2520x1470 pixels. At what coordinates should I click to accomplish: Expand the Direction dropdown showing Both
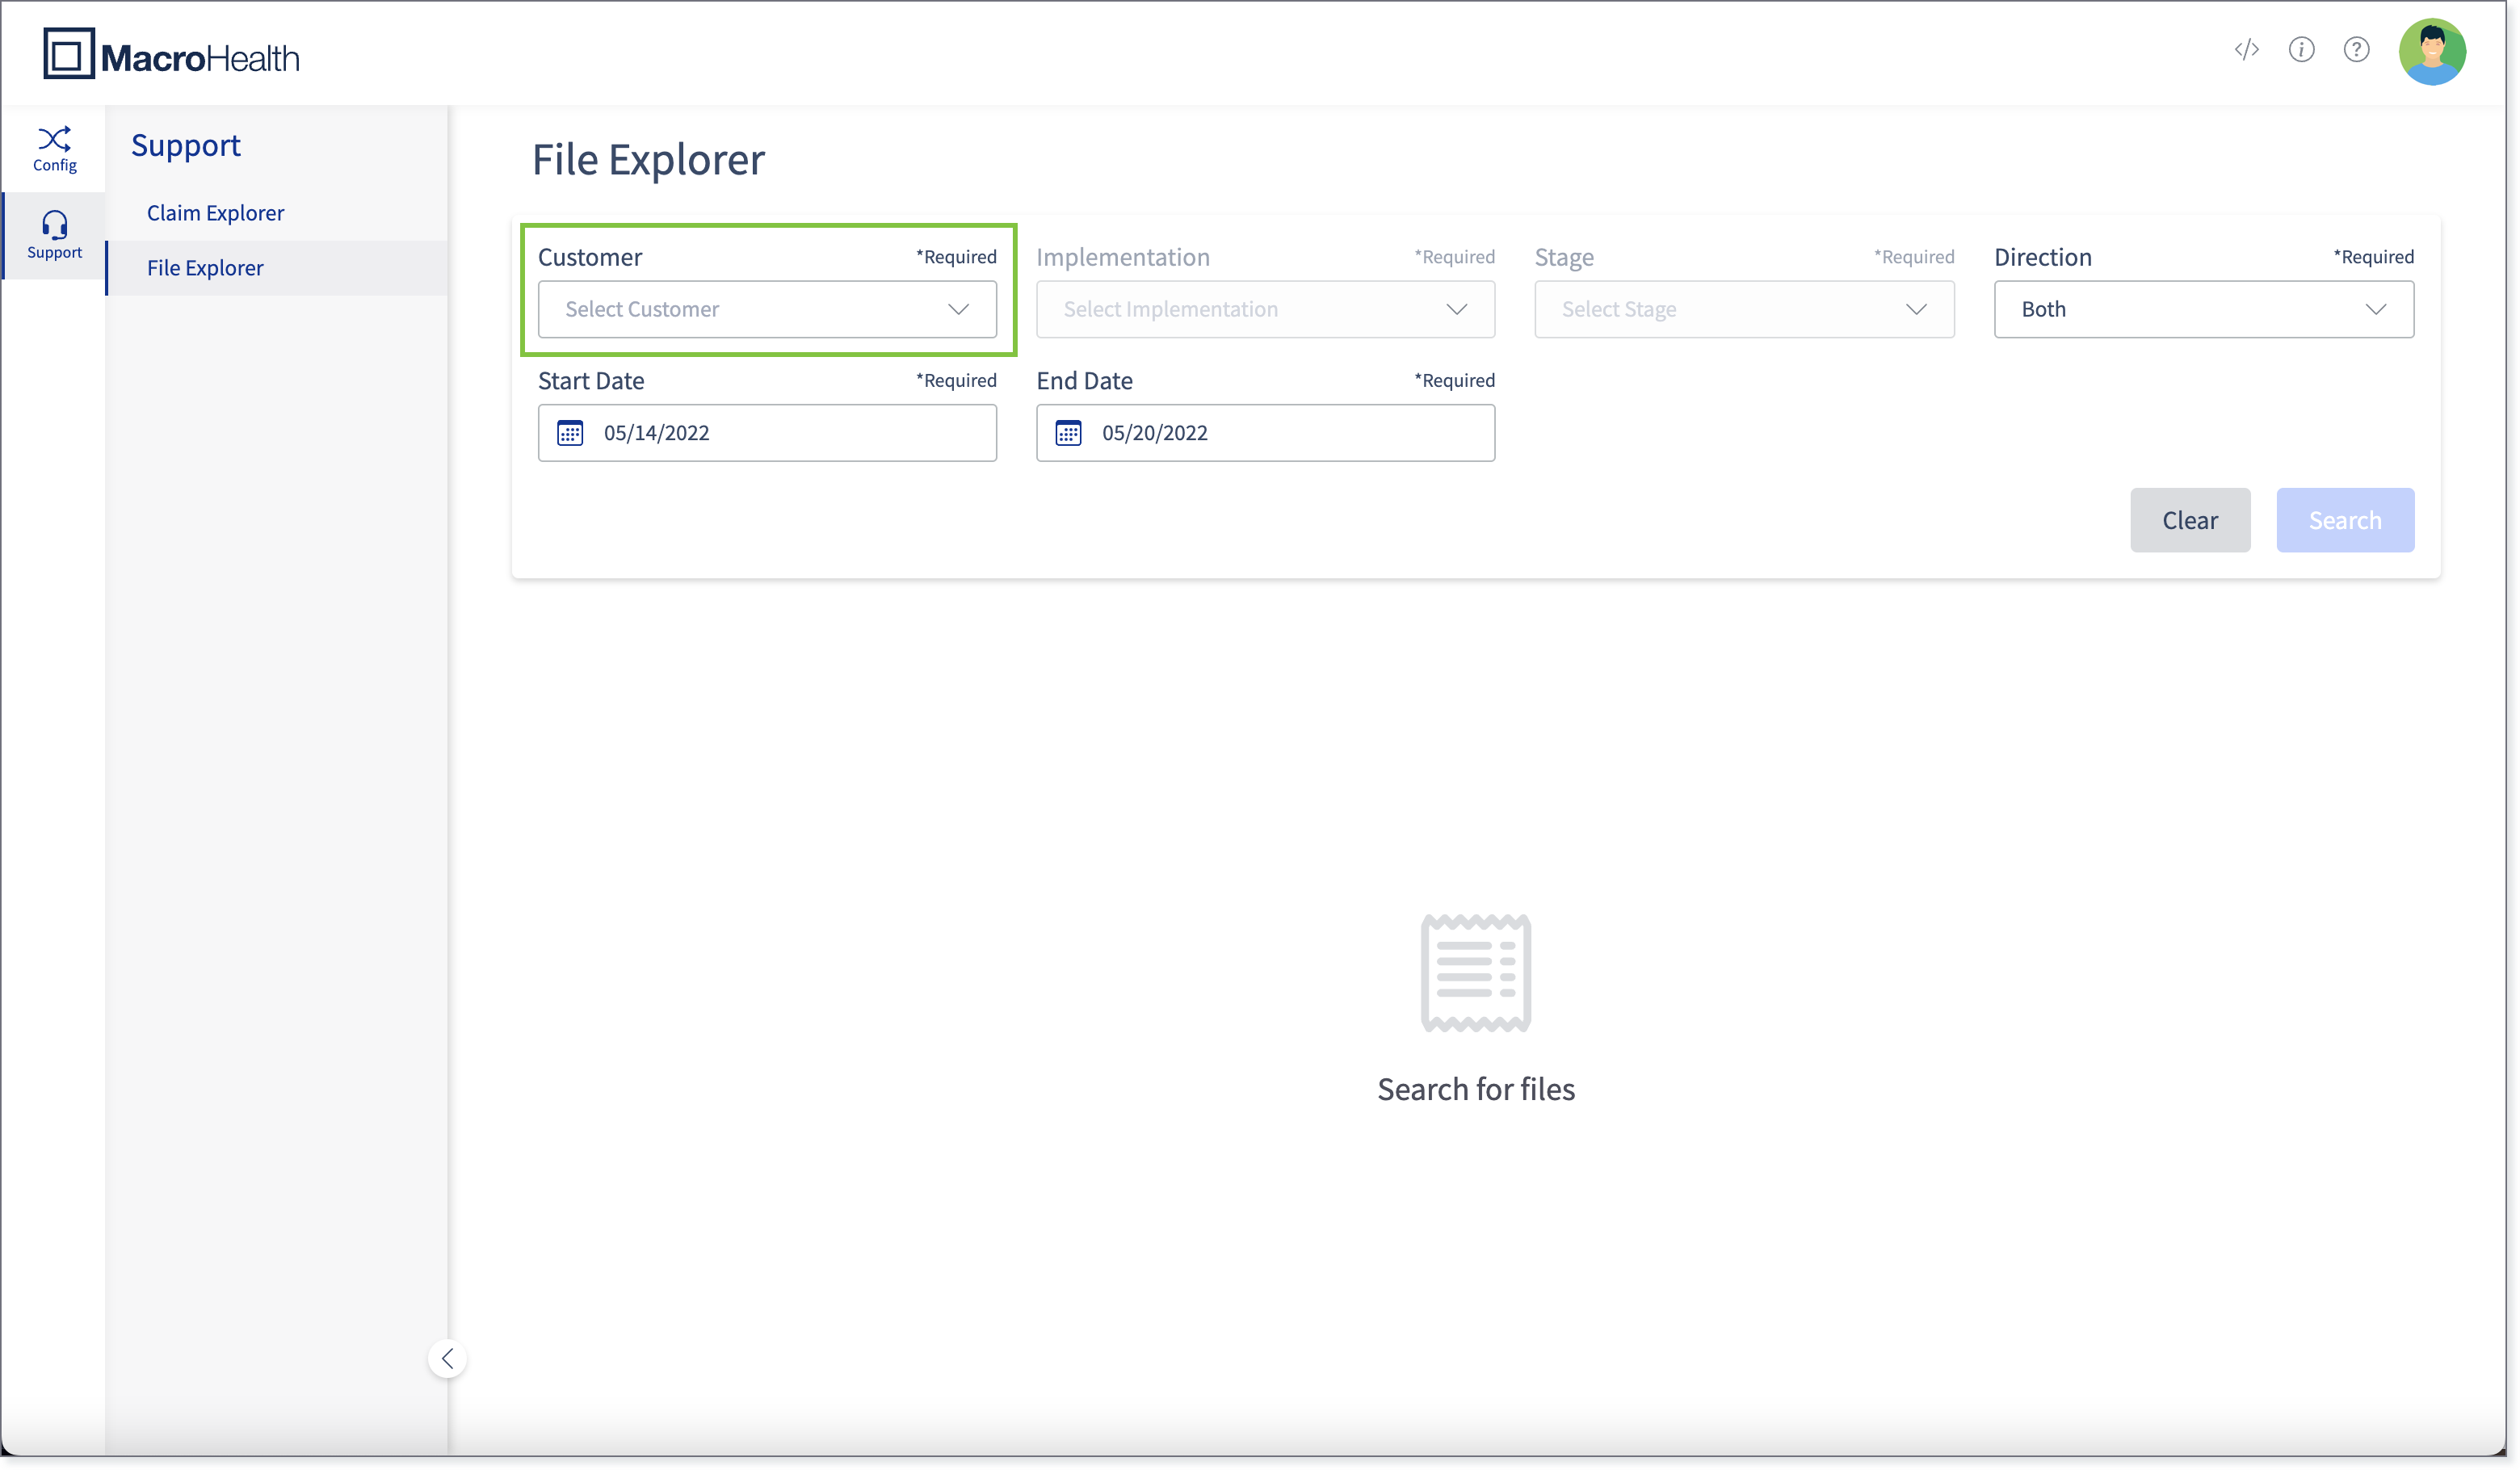click(2203, 309)
